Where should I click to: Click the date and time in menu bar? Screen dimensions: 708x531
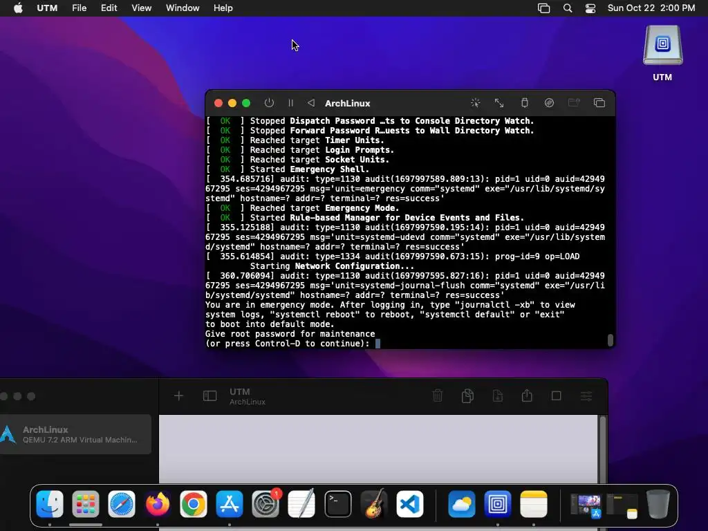tap(651, 8)
